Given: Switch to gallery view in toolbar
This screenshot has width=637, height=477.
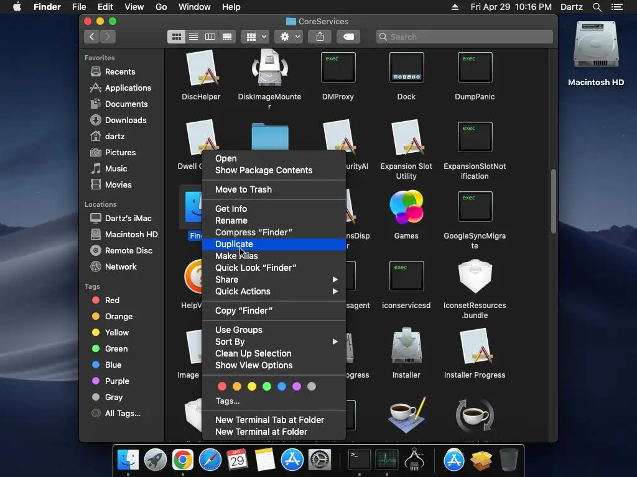Looking at the screenshot, I should (x=227, y=37).
